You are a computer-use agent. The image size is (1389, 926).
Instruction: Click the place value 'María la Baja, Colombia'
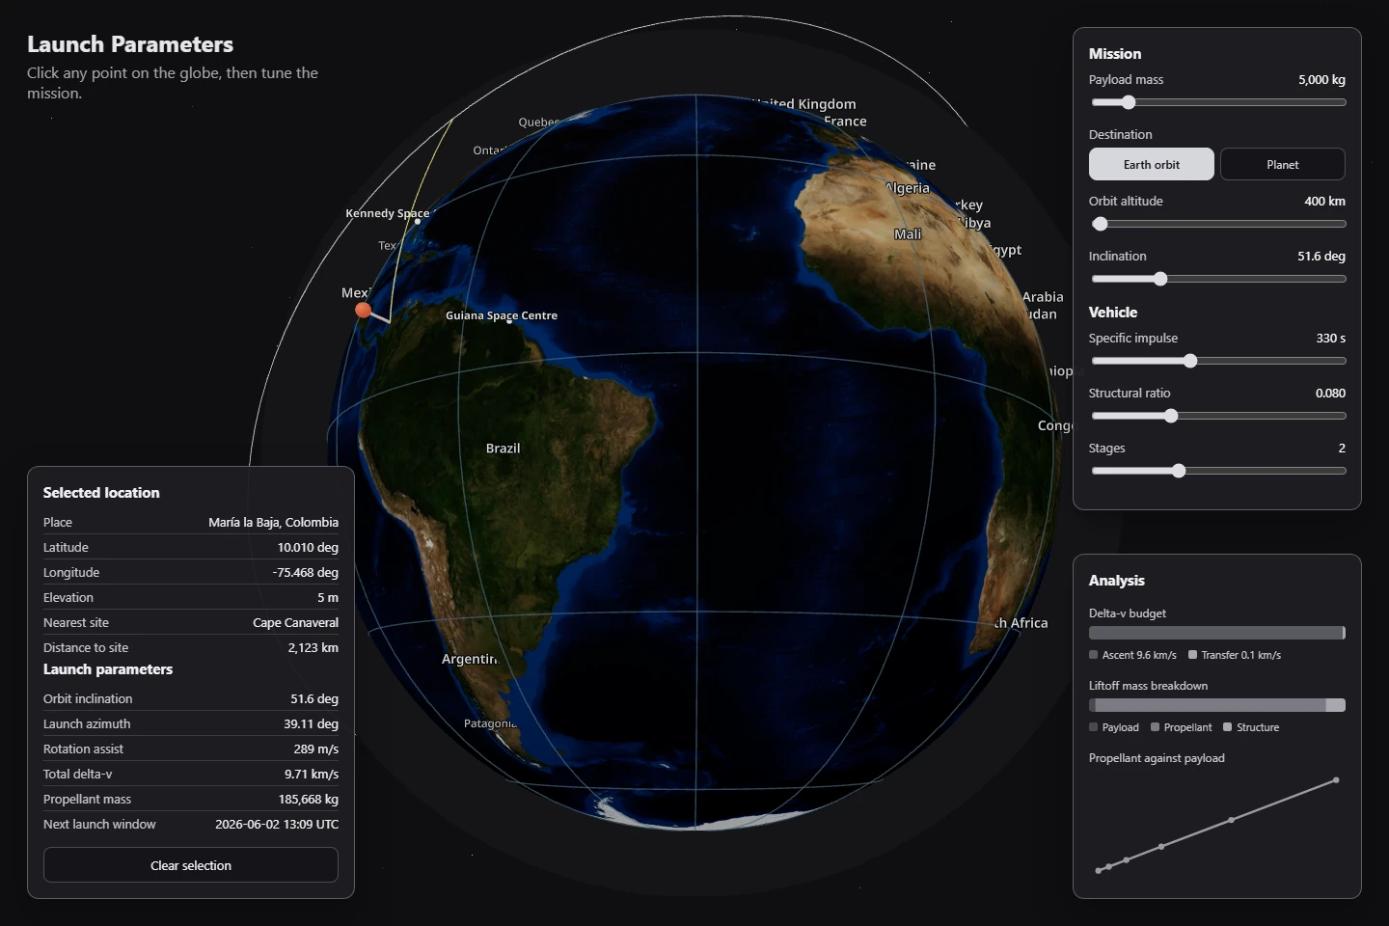click(273, 522)
